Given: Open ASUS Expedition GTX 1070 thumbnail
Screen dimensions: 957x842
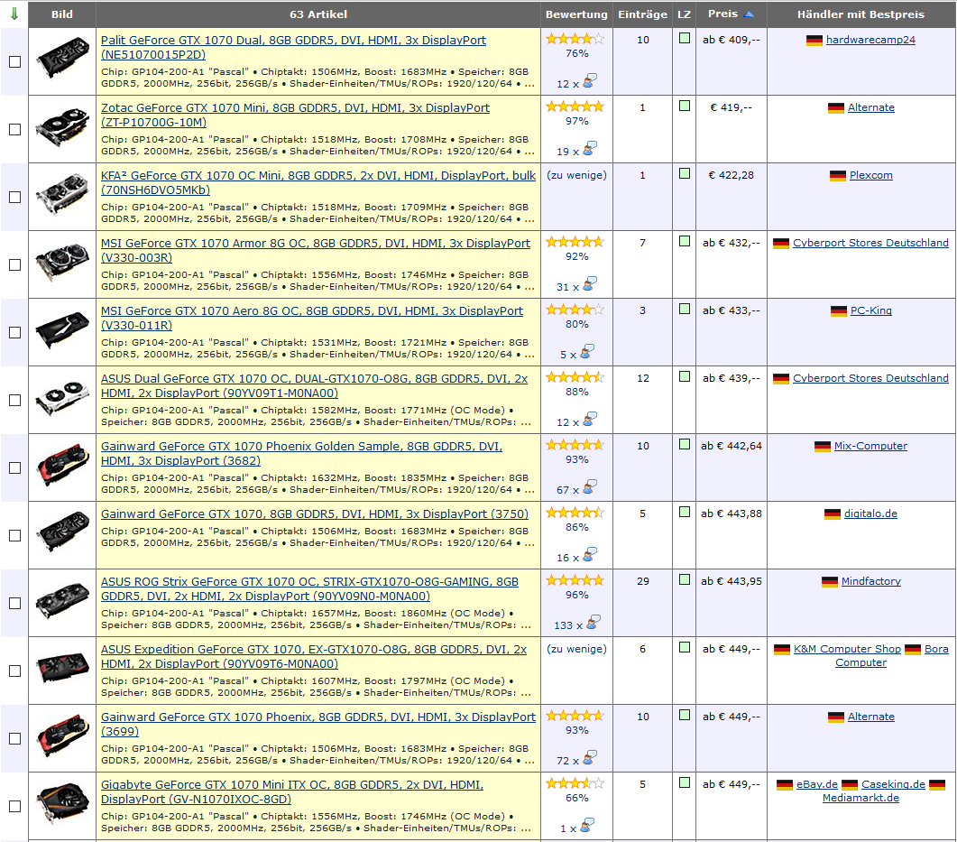Looking at the screenshot, I should click(62, 668).
